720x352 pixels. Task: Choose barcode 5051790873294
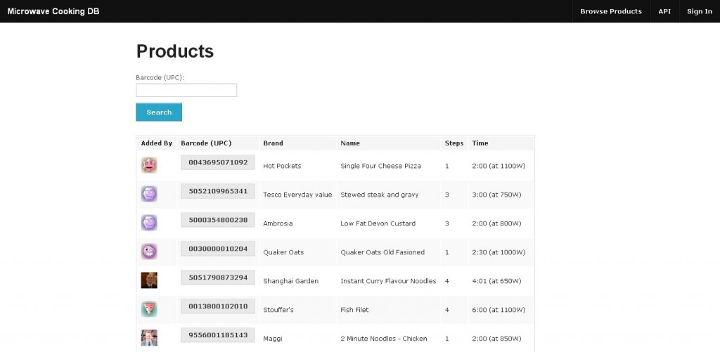click(x=218, y=278)
